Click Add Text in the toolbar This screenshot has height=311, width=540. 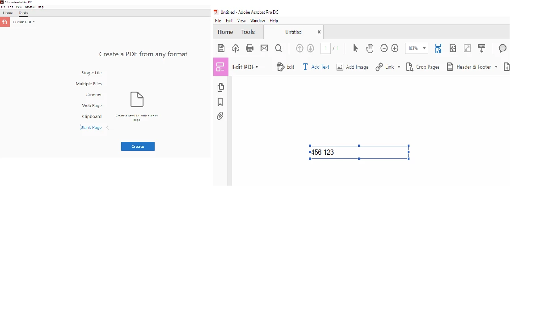(x=316, y=67)
